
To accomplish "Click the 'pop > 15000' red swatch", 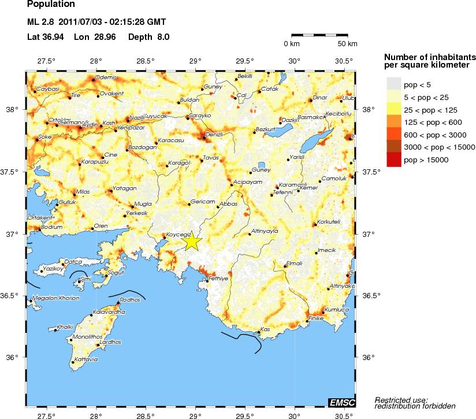I will click(x=393, y=160).
